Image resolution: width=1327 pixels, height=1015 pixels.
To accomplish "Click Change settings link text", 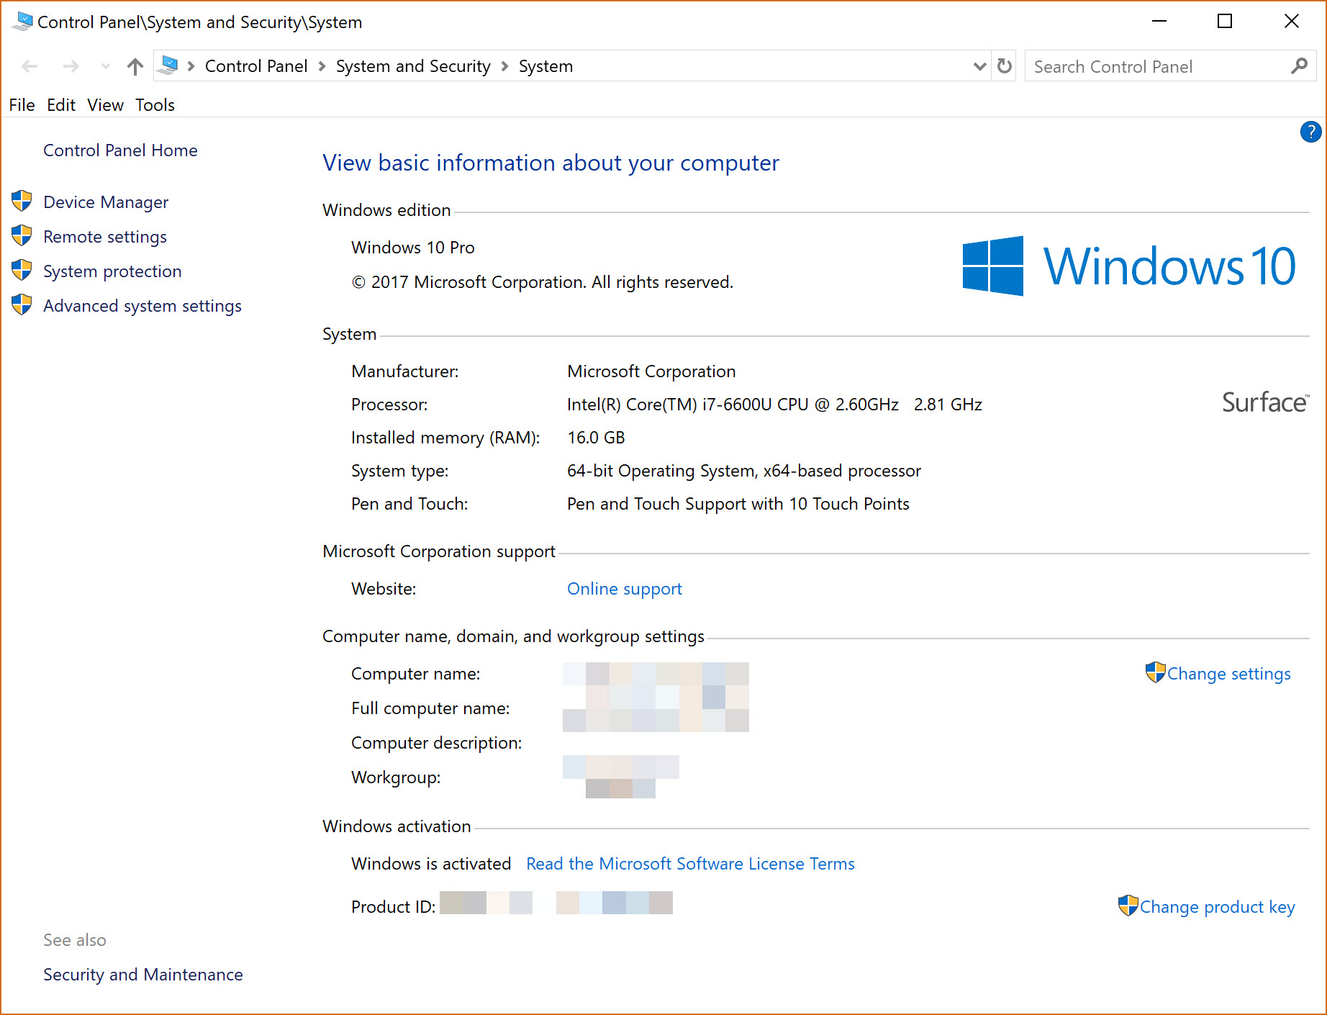I will (1228, 673).
